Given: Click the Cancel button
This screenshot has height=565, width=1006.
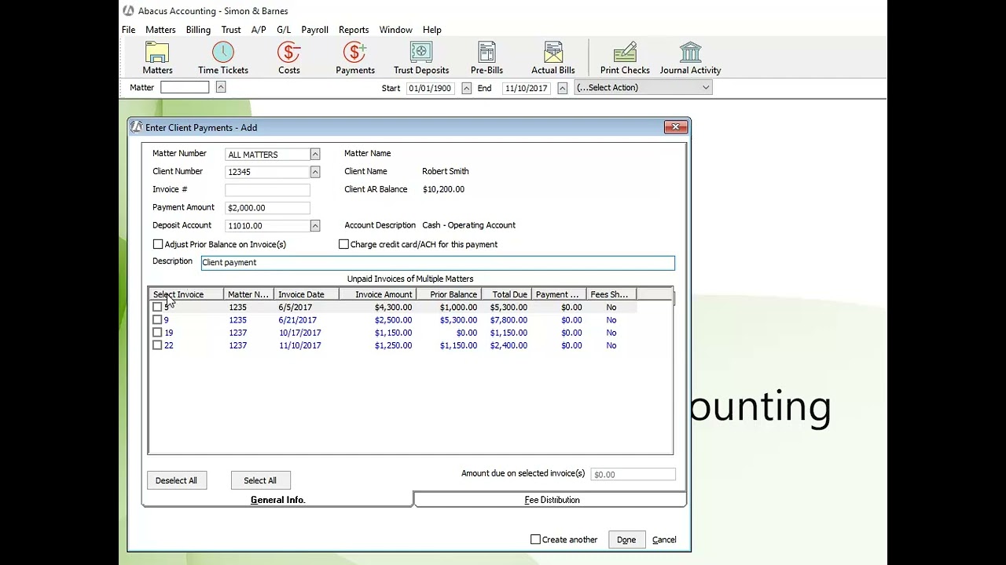Looking at the screenshot, I should 664,540.
